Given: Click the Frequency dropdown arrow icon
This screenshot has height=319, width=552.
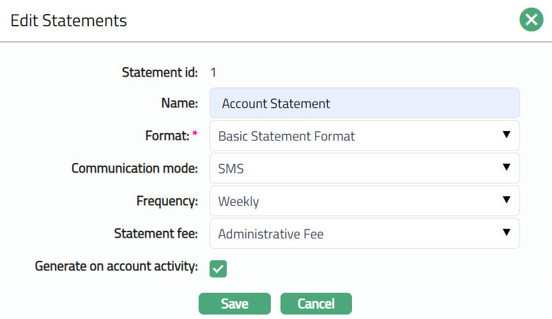Looking at the screenshot, I should click(x=506, y=200).
